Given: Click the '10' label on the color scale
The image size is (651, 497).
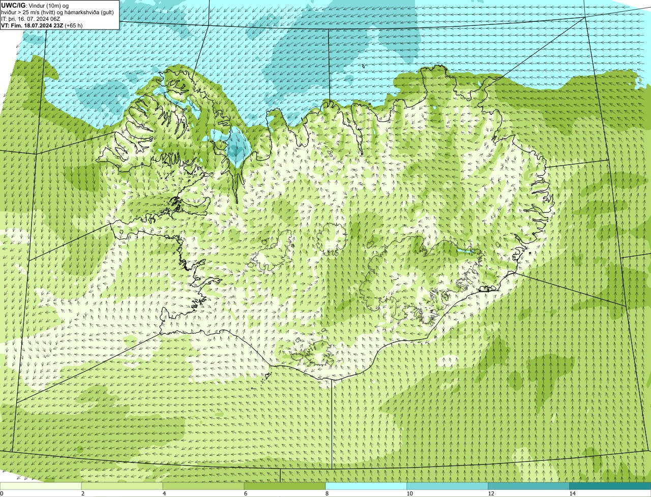Looking at the screenshot, I should click(x=409, y=493).
